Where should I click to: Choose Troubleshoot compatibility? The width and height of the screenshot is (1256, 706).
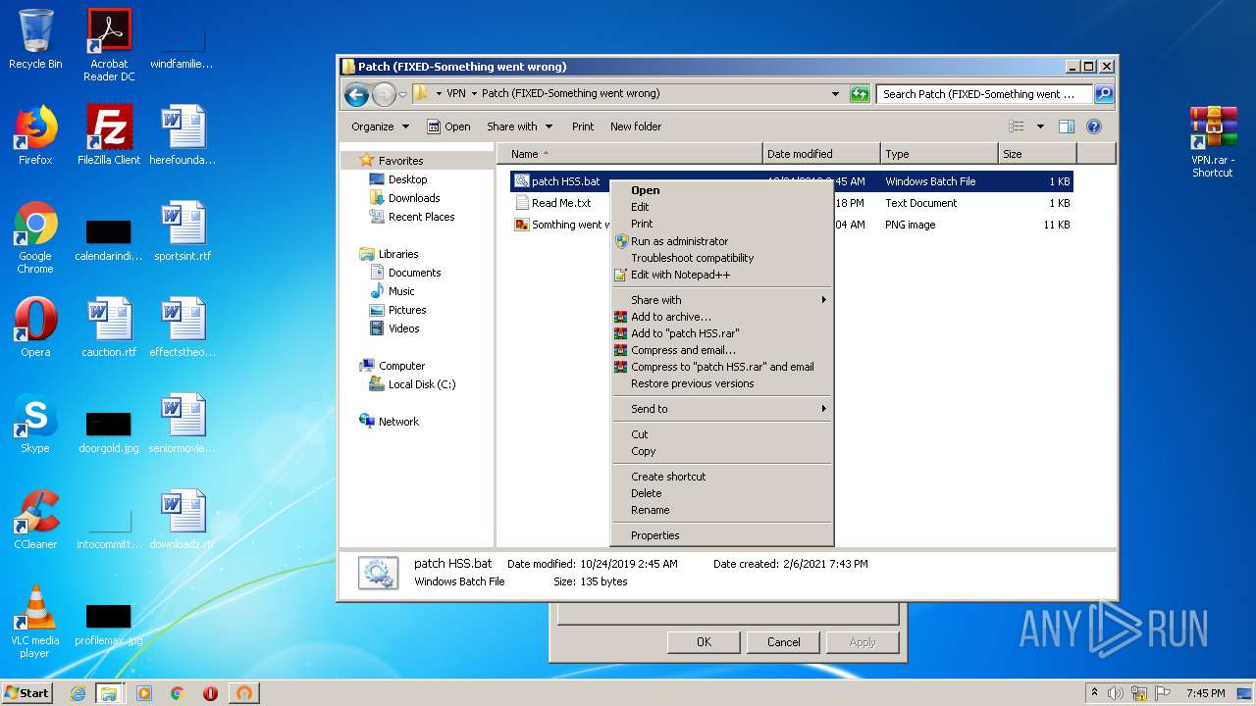721,258
